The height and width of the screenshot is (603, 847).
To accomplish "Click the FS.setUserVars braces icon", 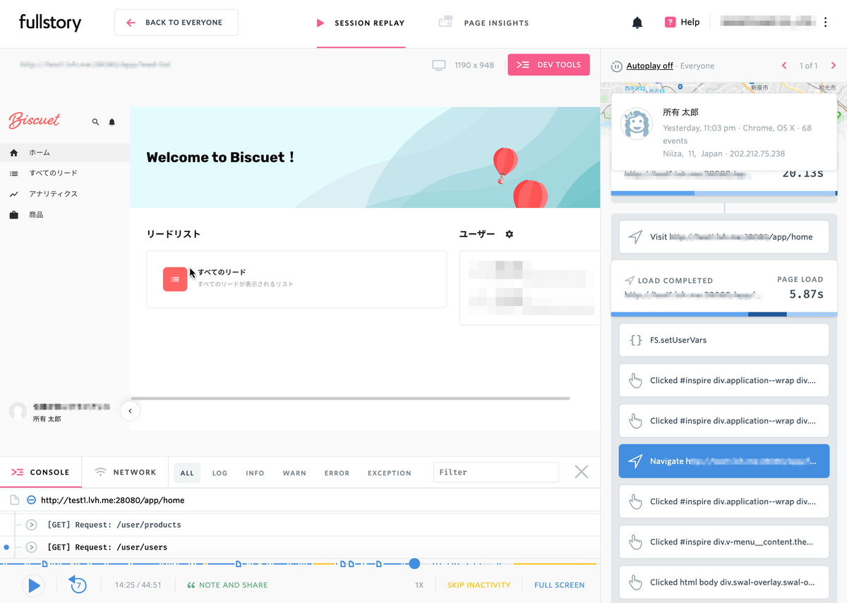I will [x=635, y=340].
